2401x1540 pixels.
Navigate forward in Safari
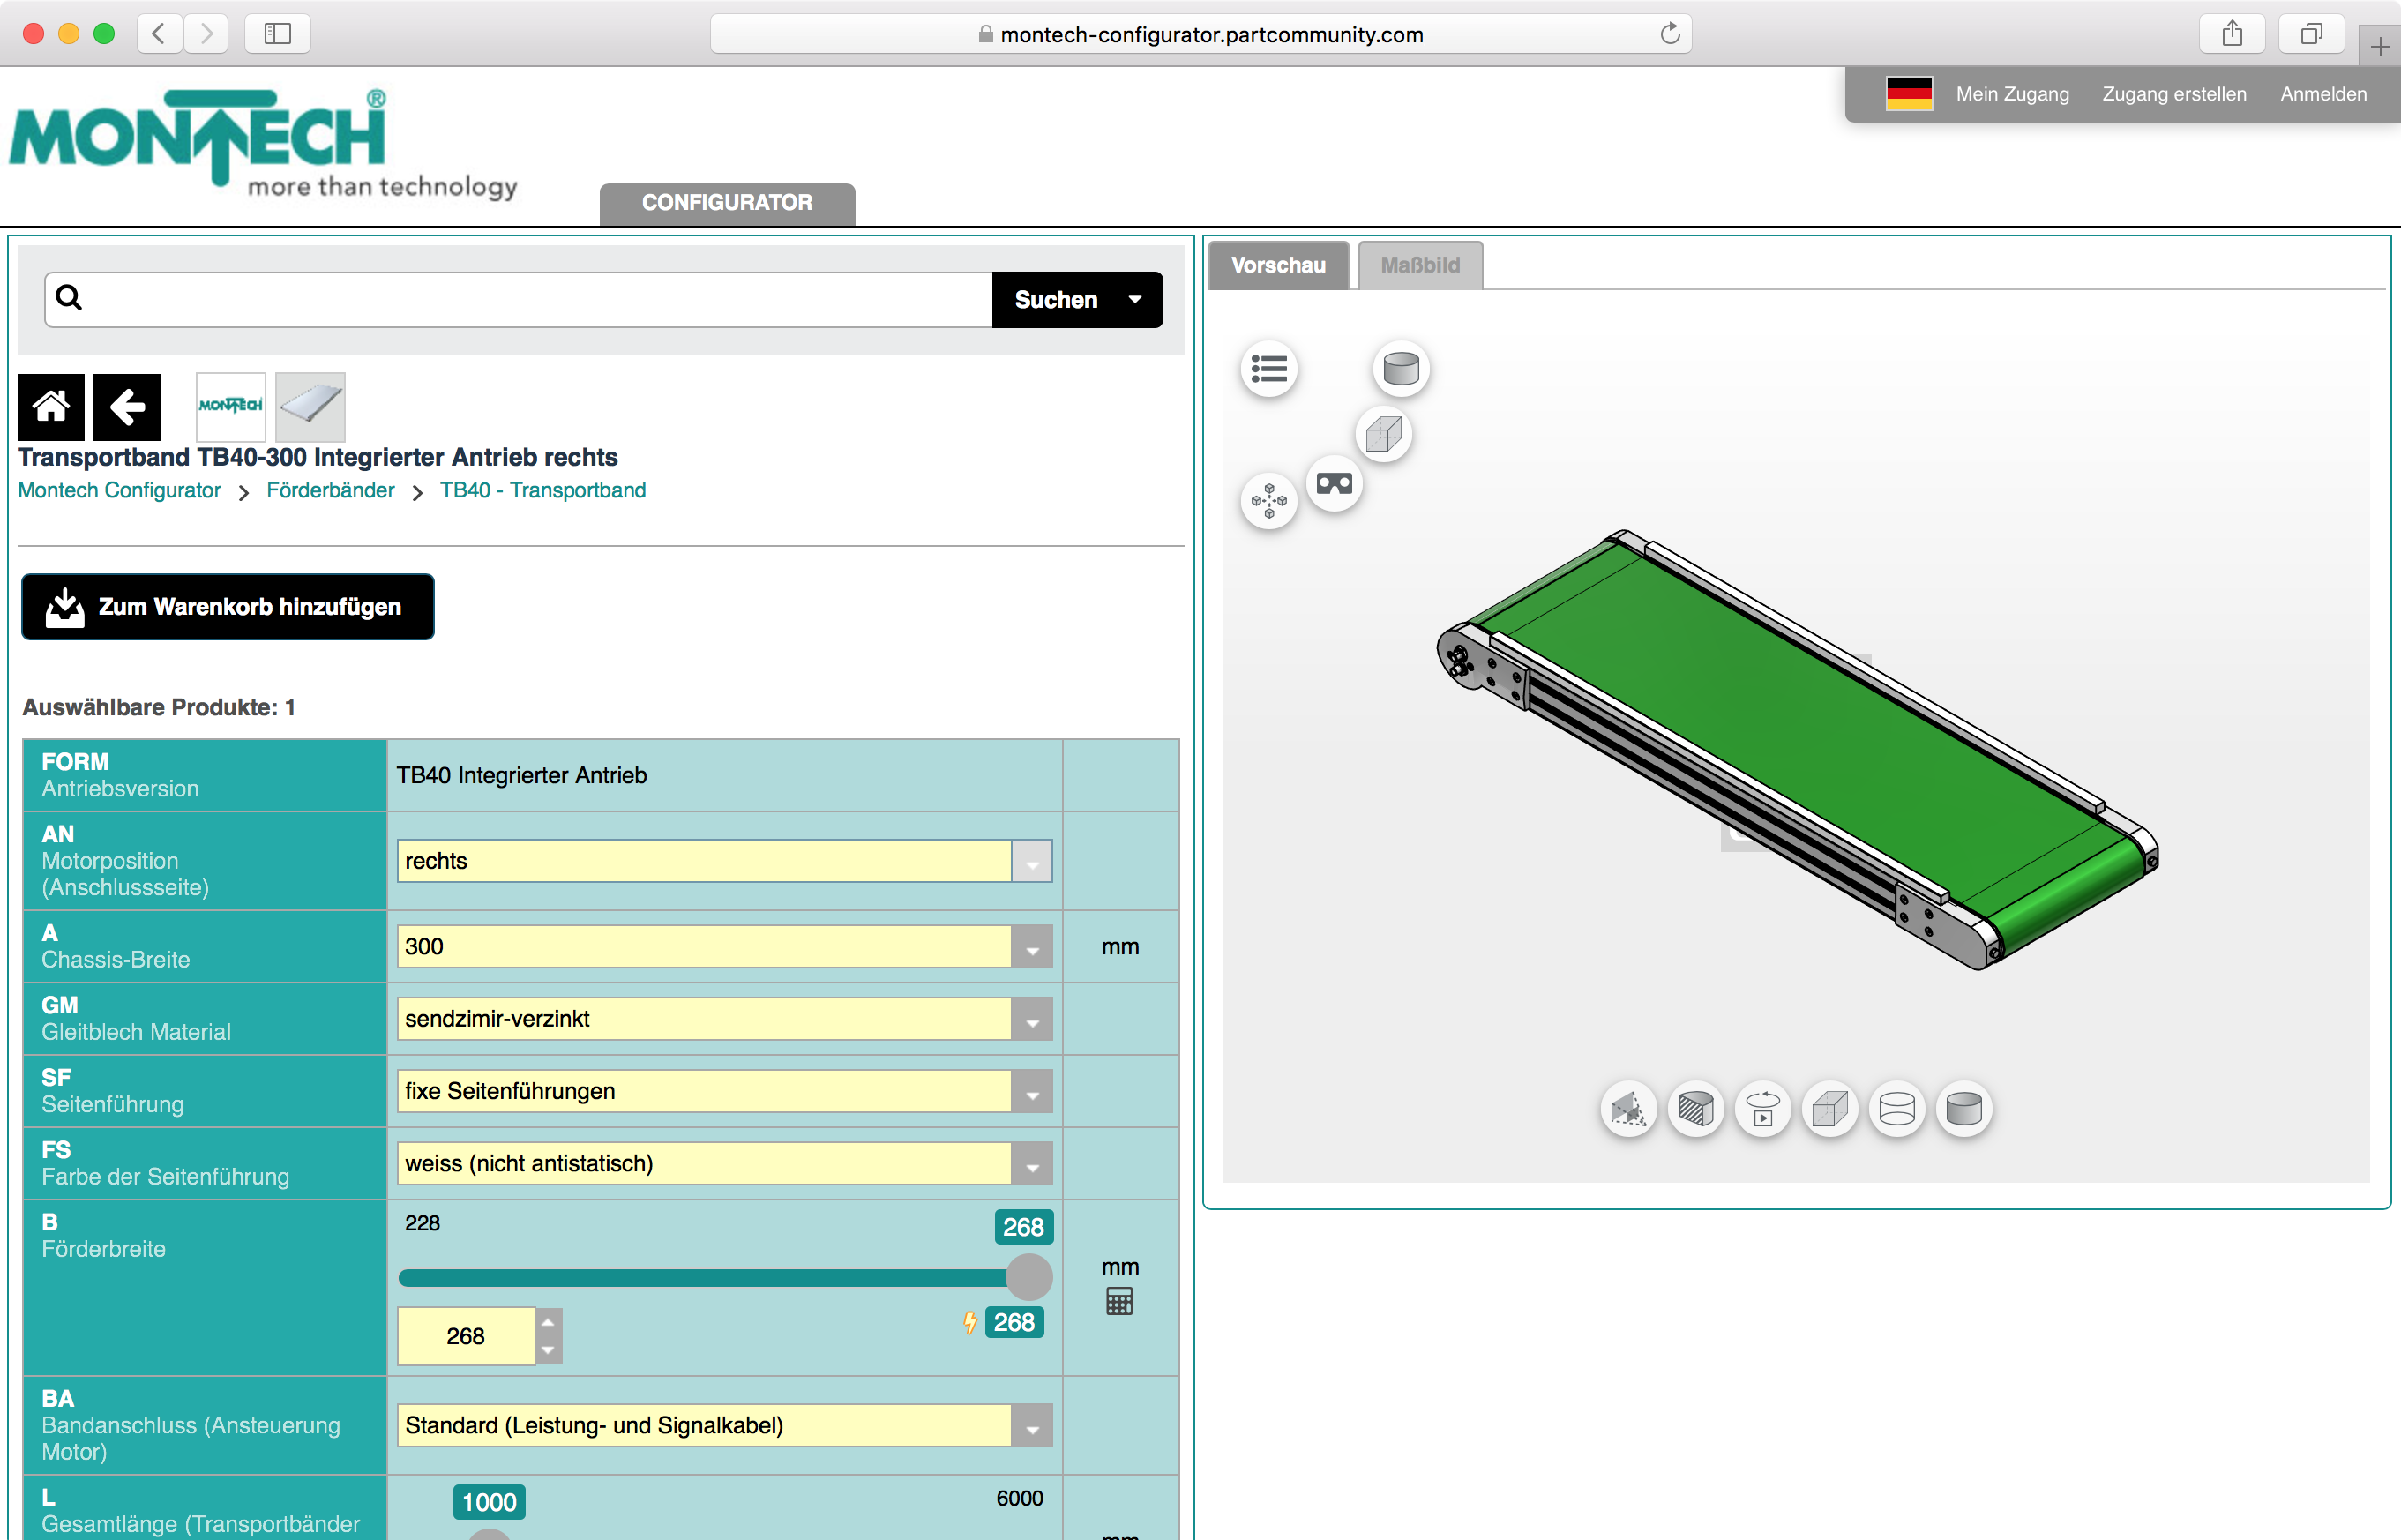206,34
